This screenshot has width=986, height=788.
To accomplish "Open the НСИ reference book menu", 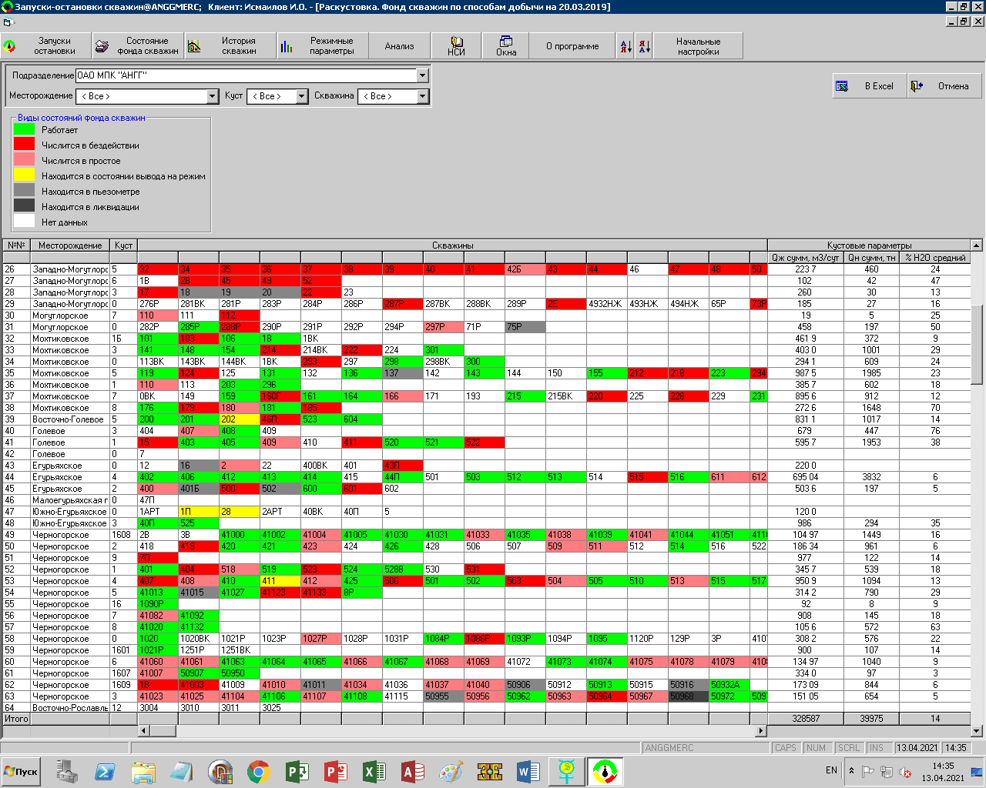I will tap(457, 46).
